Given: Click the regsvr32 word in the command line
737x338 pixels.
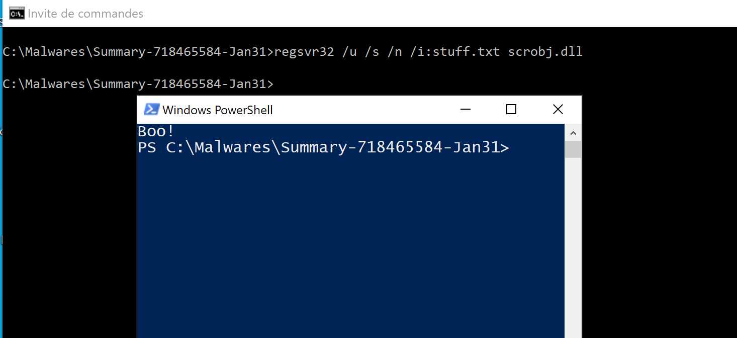Looking at the screenshot, I should click(x=304, y=51).
